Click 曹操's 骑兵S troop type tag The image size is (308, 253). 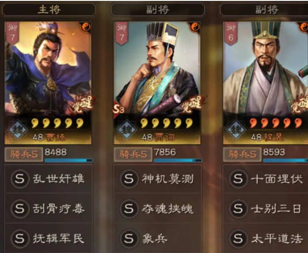coord(23,154)
